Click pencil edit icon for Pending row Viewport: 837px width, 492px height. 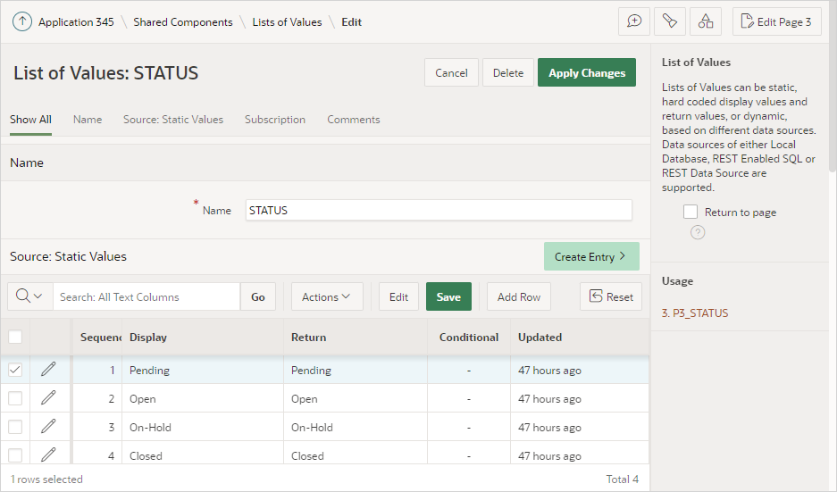48,370
